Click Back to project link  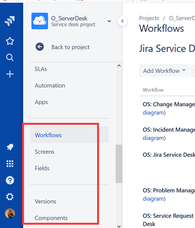(71, 47)
